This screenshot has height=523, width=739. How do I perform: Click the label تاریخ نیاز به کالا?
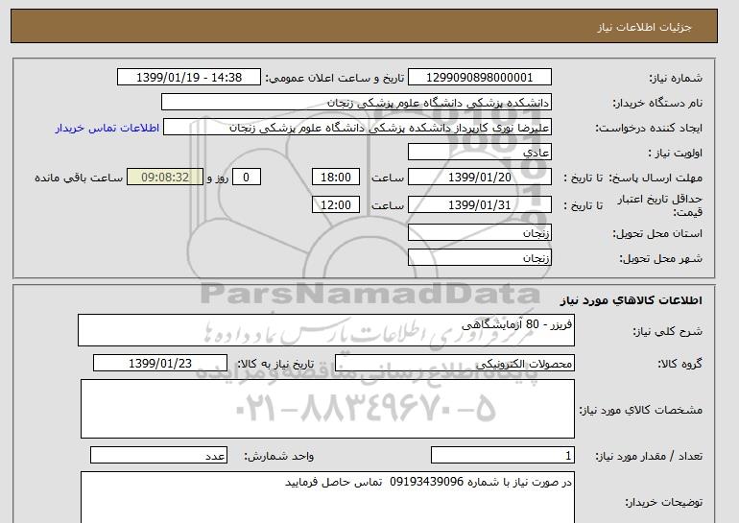[x=275, y=364]
